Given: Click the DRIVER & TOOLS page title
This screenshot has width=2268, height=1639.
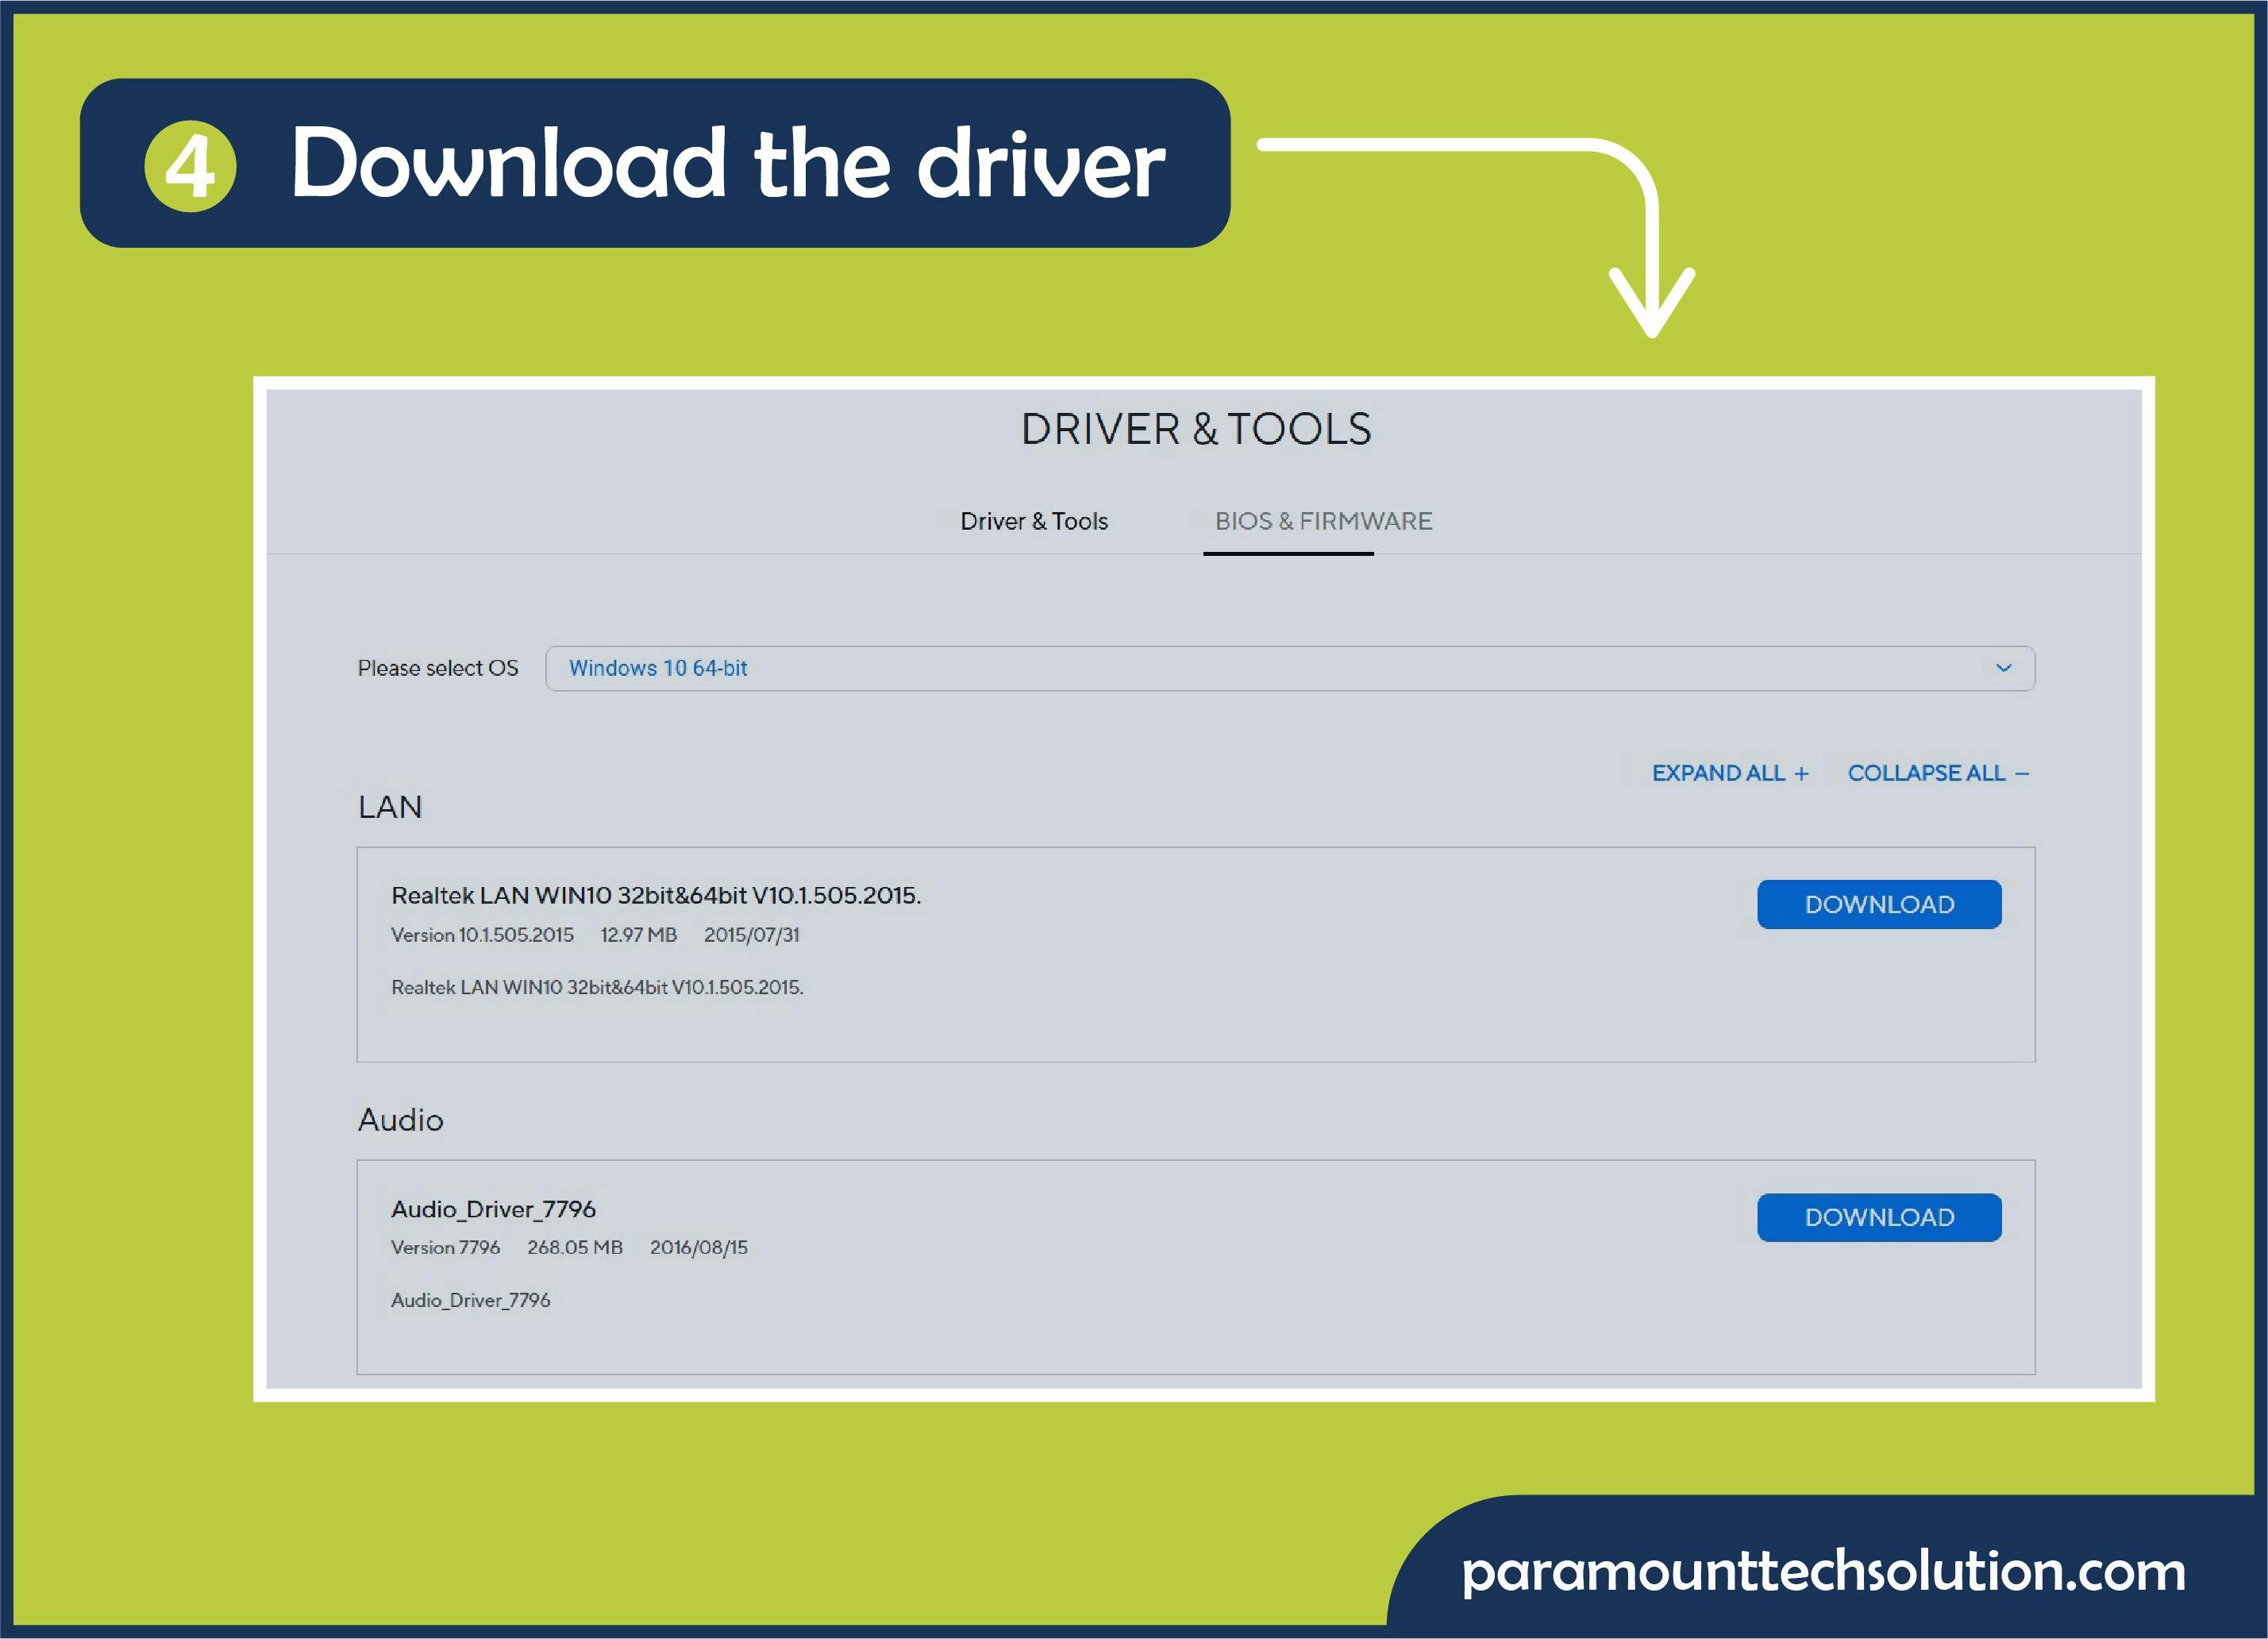Looking at the screenshot, I should 1196,430.
